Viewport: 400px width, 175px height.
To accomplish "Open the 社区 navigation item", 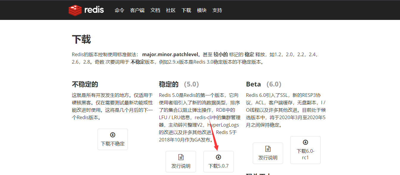I will click(171, 10).
